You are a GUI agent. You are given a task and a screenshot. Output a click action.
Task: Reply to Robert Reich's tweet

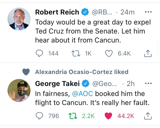coord(39,53)
